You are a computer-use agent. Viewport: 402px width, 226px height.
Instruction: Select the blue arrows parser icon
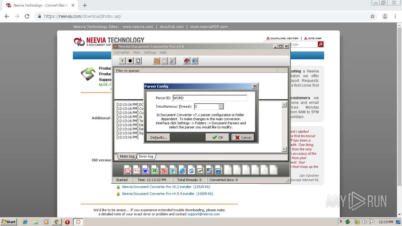pyautogui.click(x=191, y=170)
